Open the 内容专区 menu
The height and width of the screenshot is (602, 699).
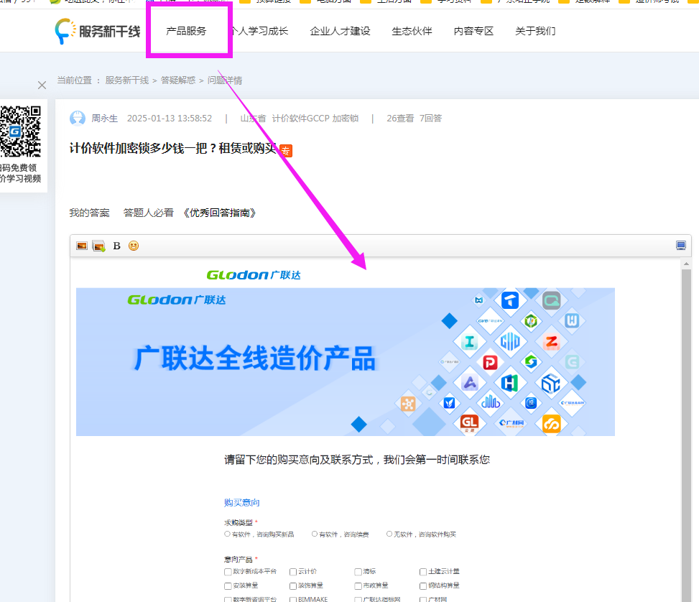(x=474, y=31)
